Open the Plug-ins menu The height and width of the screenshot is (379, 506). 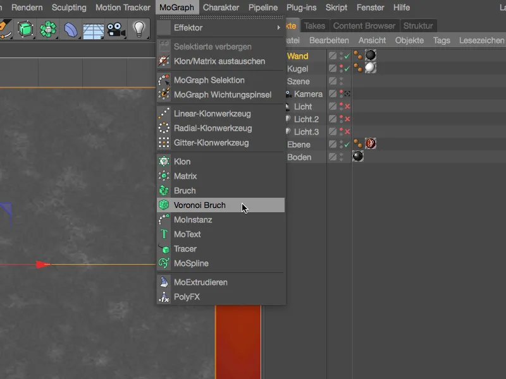click(302, 8)
